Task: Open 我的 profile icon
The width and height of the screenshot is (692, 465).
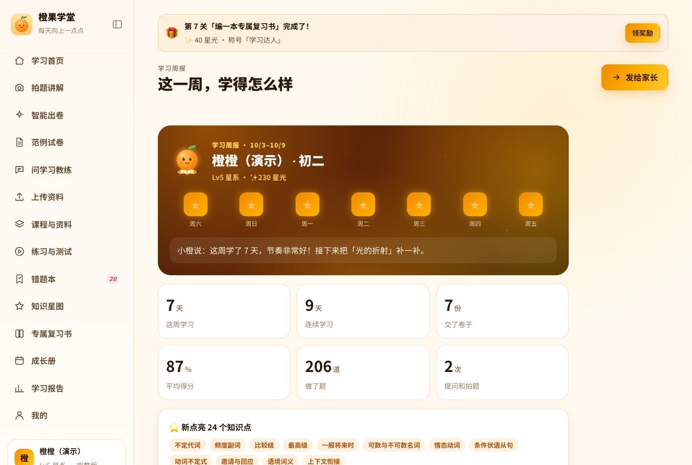Action: [19, 415]
